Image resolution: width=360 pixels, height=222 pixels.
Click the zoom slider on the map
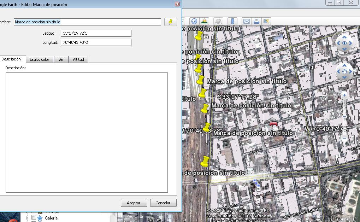pyautogui.click(x=344, y=117)
